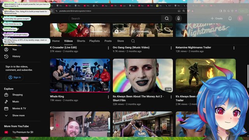Click zoom magnifier icon in address bar
The width and height of the screenshot is (249, 140).
click(184, 11)
